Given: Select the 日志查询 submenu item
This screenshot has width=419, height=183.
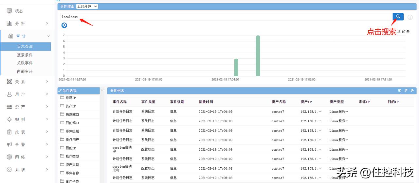Looking at the screenshot, I should [25, 47].
